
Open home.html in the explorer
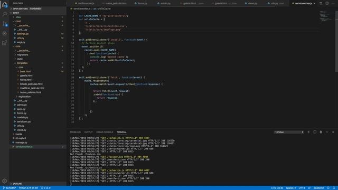click(26, 80)
